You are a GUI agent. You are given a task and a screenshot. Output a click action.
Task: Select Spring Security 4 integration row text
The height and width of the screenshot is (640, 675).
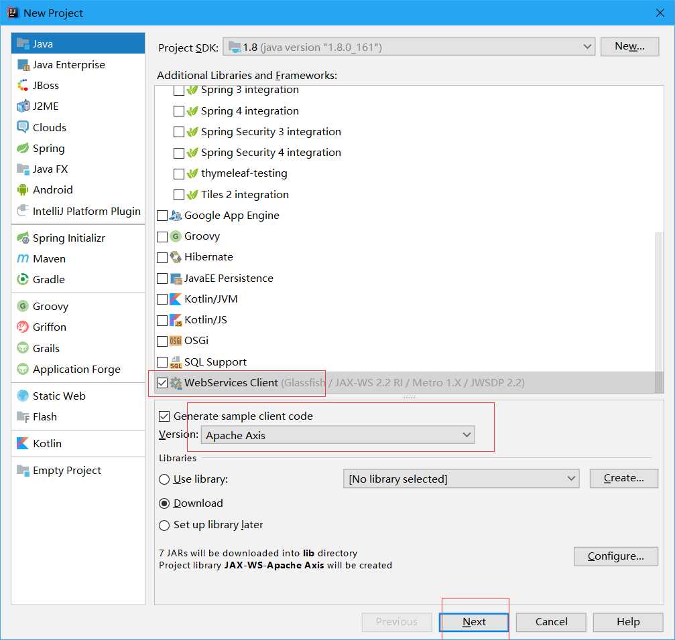click(271, 153)
